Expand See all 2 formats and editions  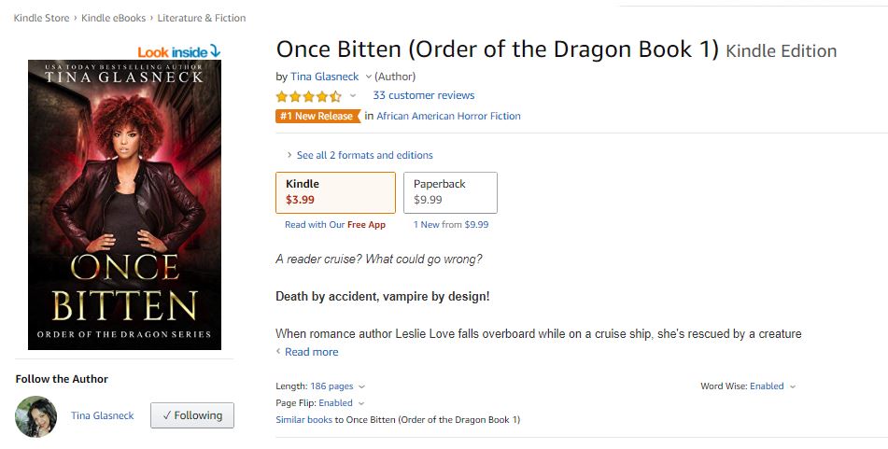(360, 155)
